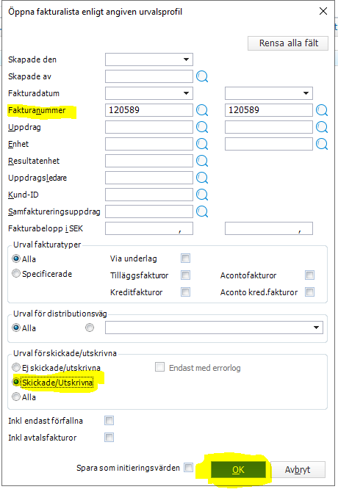Screen dimensions: 338x492
Task: Click the Resultatenhet input field
Action: click(x=149, y=161)
